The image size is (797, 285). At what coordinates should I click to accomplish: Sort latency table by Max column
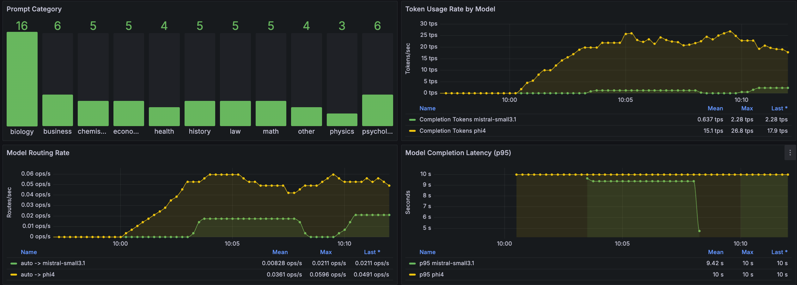747,252
